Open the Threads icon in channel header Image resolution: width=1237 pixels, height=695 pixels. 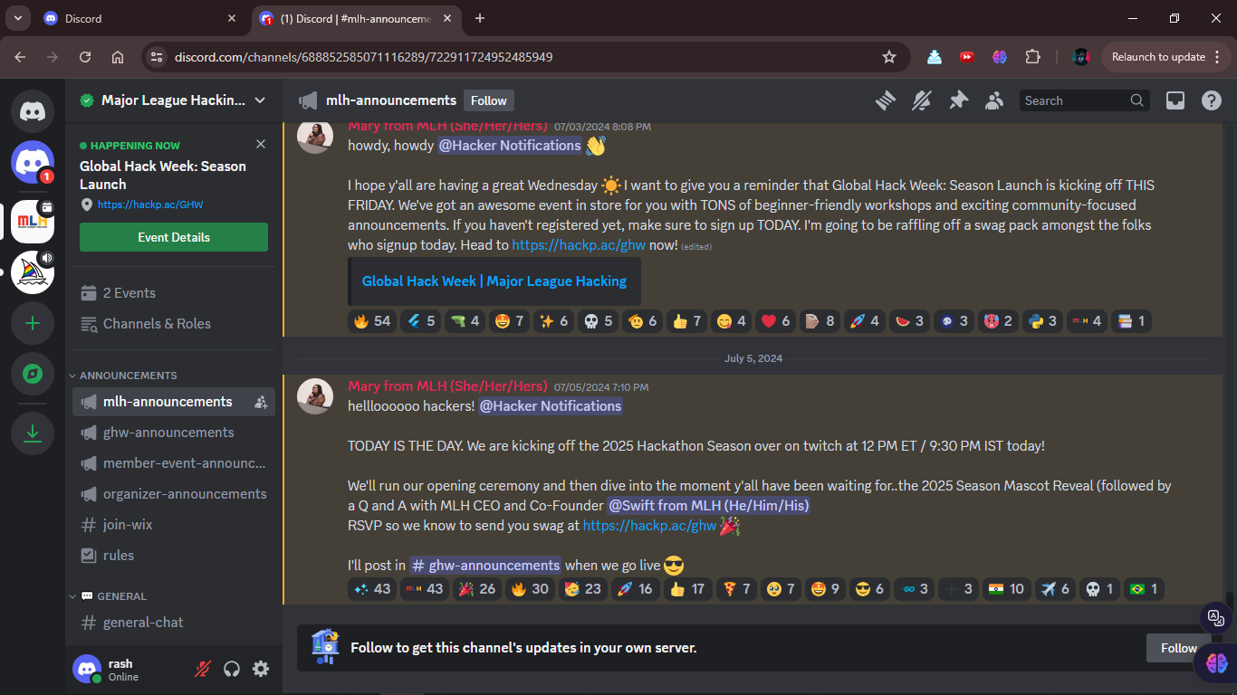[885, 100]
